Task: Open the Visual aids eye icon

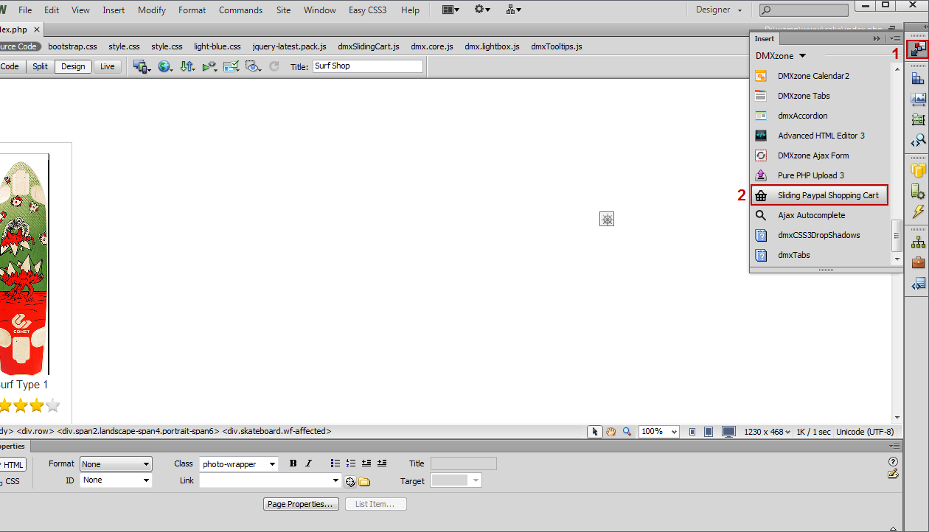Action: coord(254,66)
